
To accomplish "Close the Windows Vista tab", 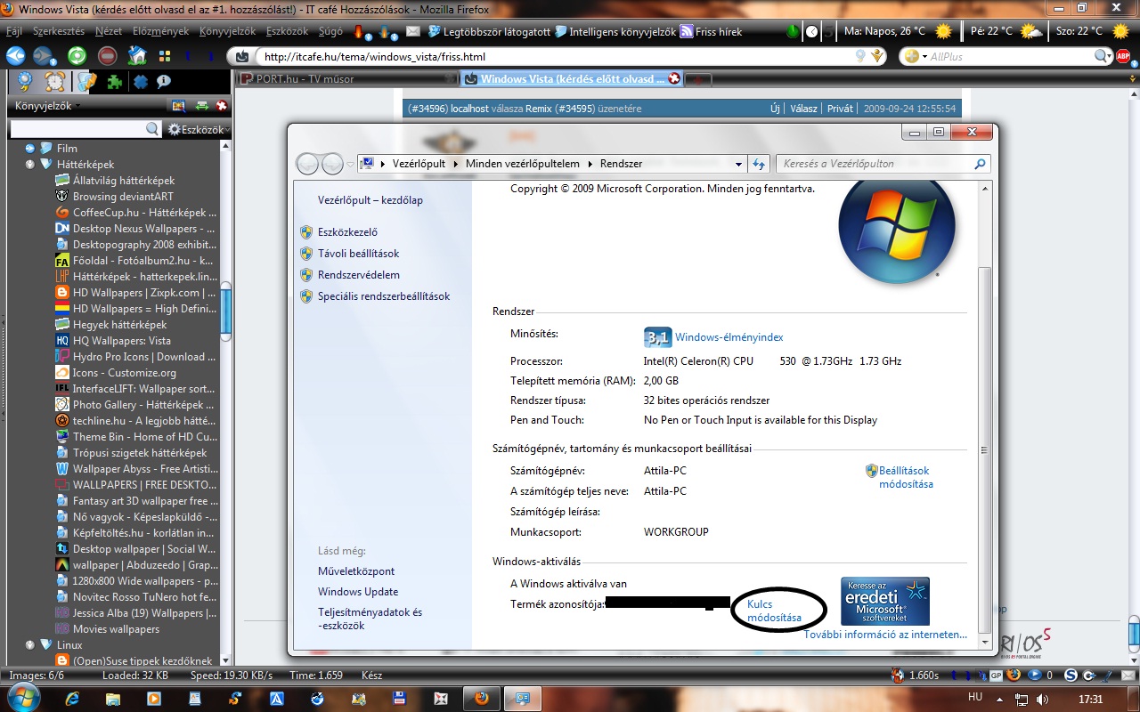I will click(x=674, y=78).
